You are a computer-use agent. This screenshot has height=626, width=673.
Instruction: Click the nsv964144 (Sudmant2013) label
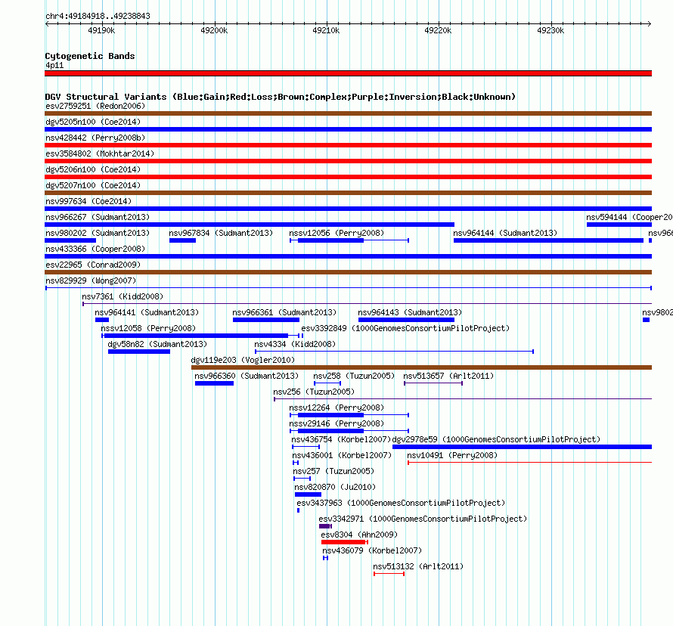pos(505,233)
